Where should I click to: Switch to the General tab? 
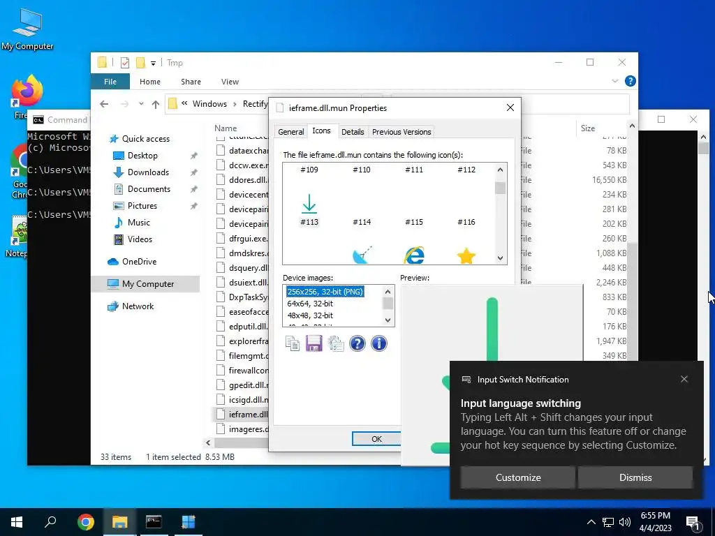(291, 132)
